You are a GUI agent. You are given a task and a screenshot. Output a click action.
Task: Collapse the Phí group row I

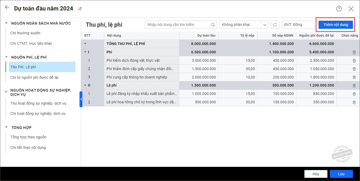tap(85, 52)
